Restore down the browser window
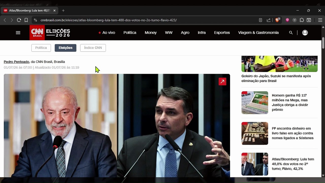 coord(308,10)
